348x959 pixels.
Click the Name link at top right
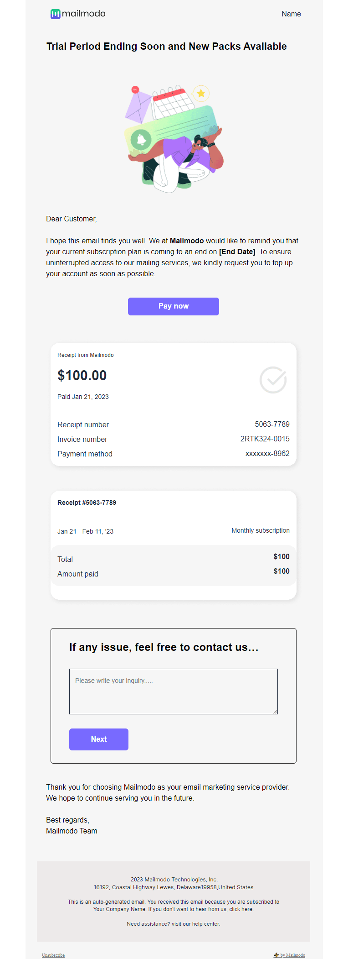click(291, 14)
